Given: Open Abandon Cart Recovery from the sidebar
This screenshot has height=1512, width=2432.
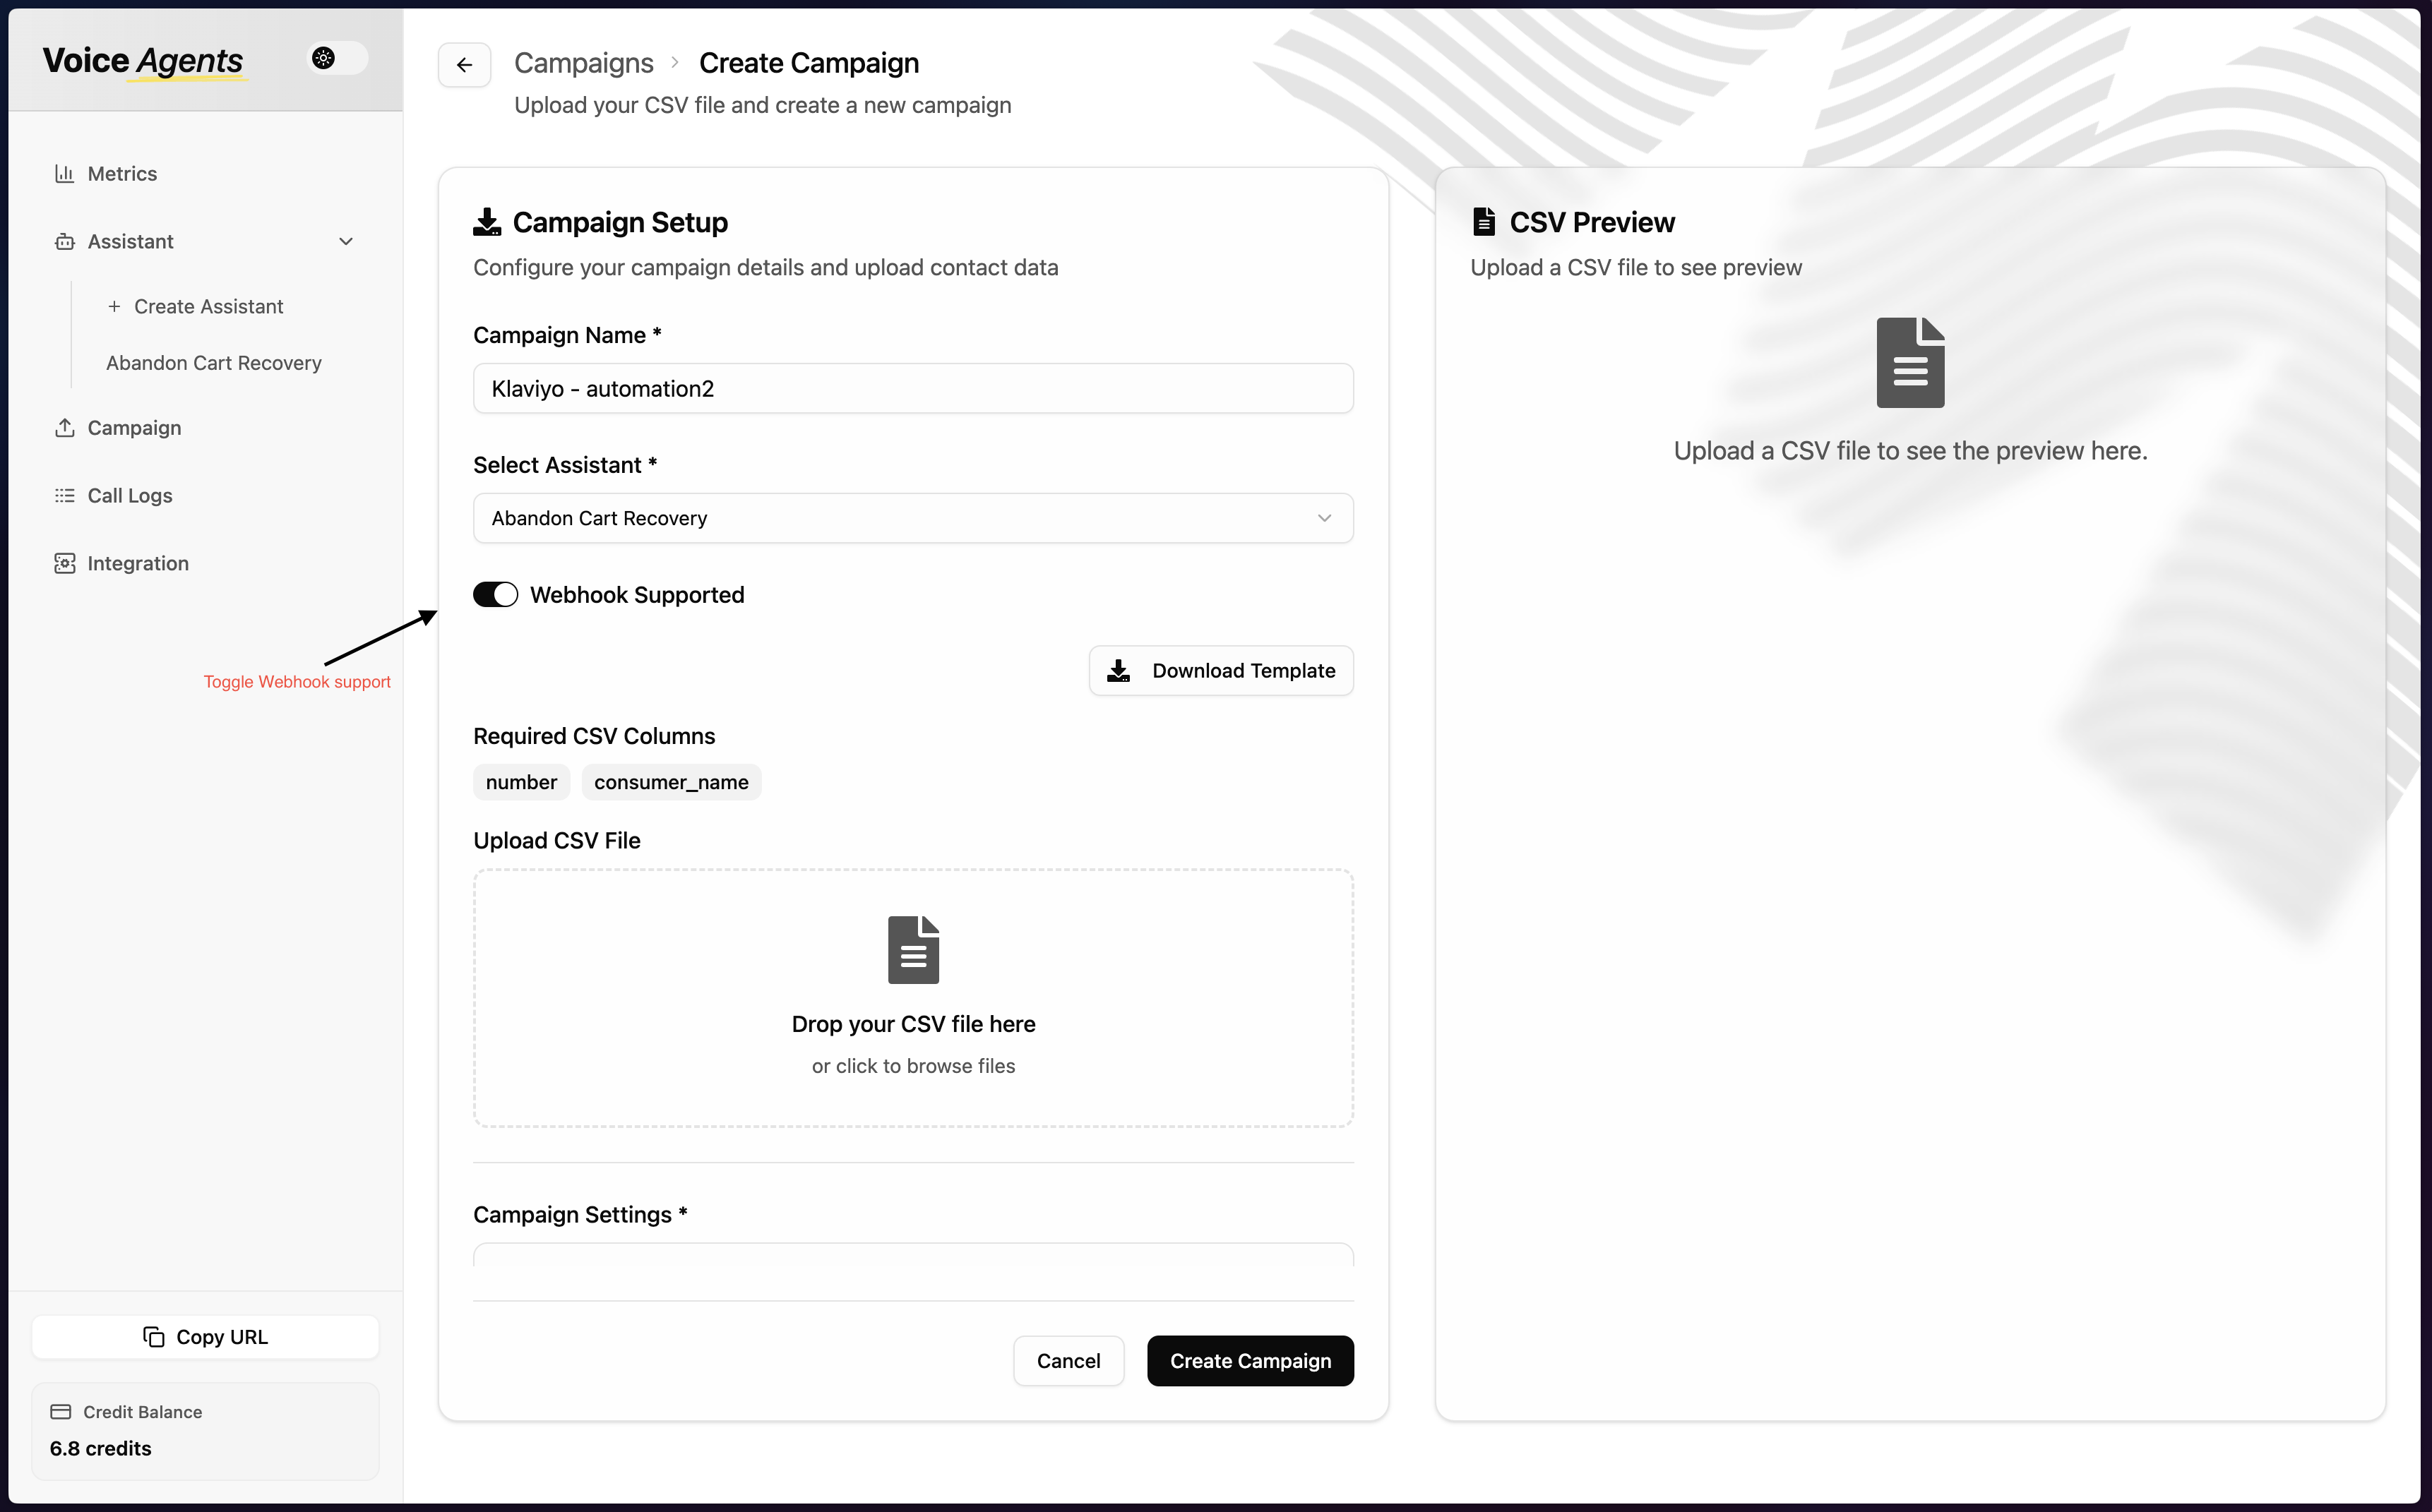Looking at the screenshot, I should 214,362.
